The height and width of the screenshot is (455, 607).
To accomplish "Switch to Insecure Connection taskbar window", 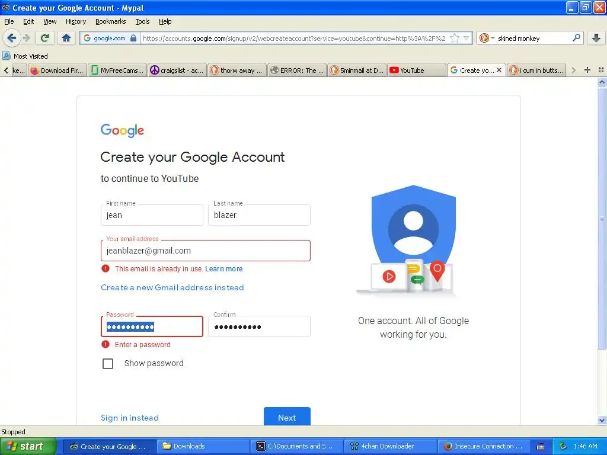I will click(484, 446).
